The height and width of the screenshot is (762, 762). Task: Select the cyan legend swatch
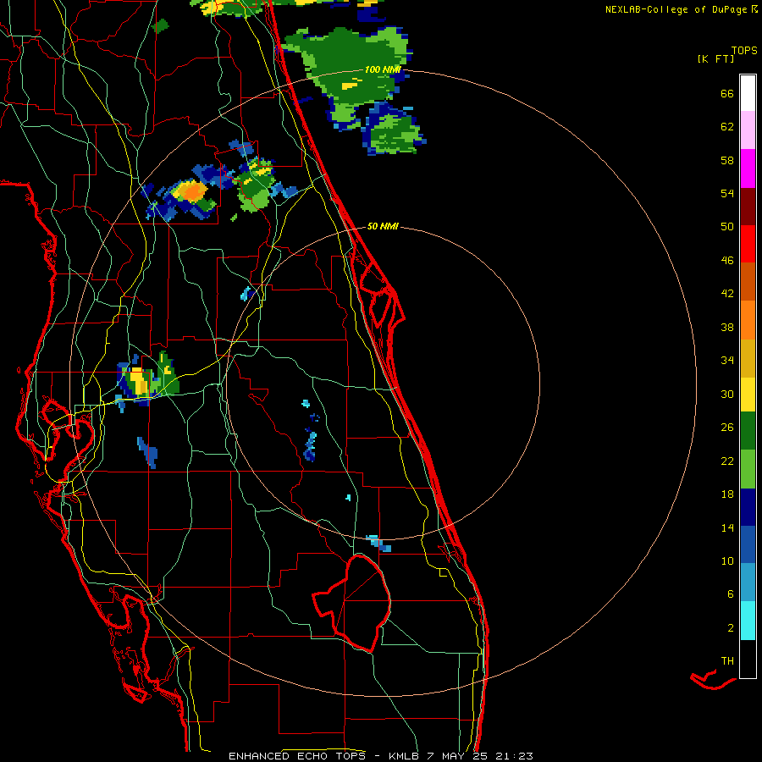pyautogui.click(x=748, y=621)
